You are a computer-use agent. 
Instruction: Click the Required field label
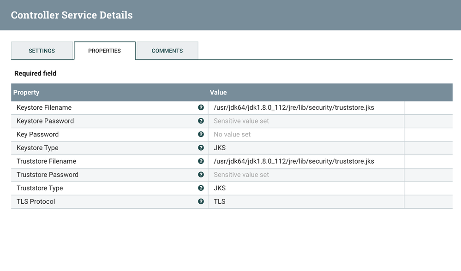[x=35, y=73]
